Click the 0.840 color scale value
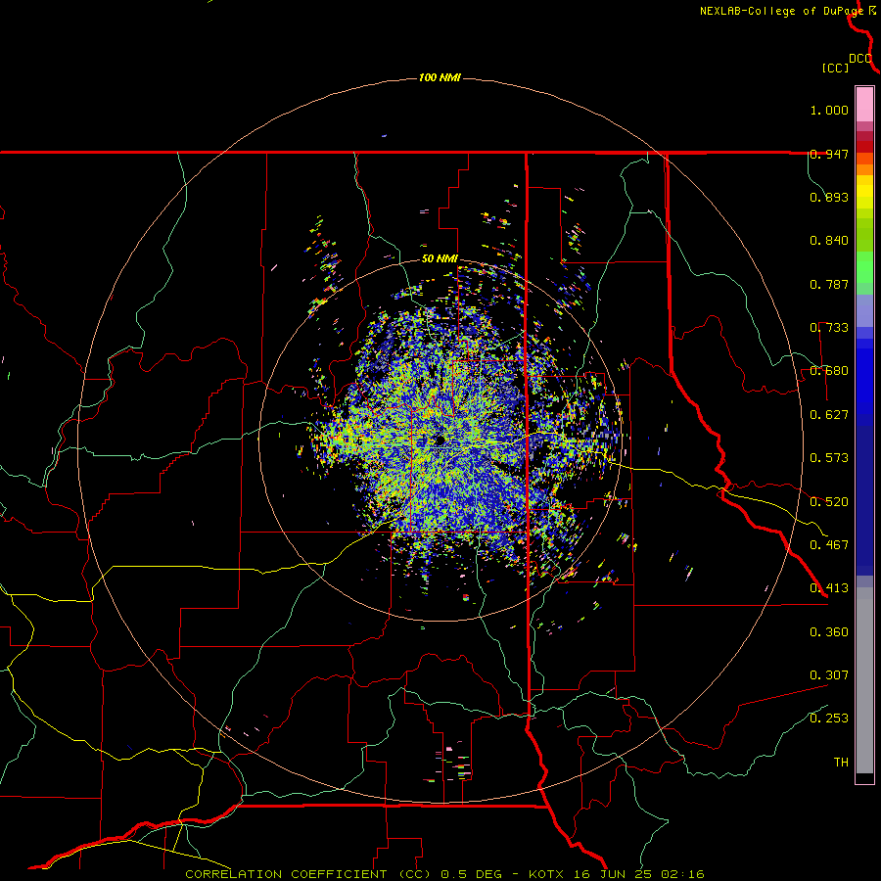 (x=829, y=241)
